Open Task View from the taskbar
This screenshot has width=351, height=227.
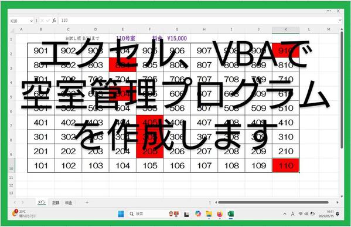click(x=186, y=215)
